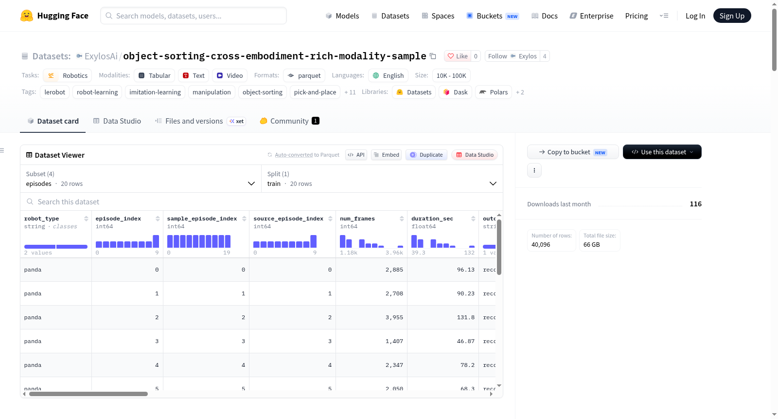Sort source_episode_index column using its sort arrows
Image resolution: width=778 pixels, height=419 pixels.
click(x=330, y=219)
